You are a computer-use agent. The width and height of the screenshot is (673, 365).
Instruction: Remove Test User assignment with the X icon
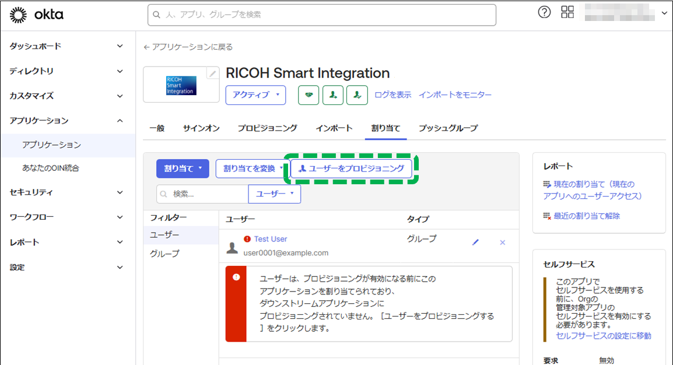tap(503, 243)
